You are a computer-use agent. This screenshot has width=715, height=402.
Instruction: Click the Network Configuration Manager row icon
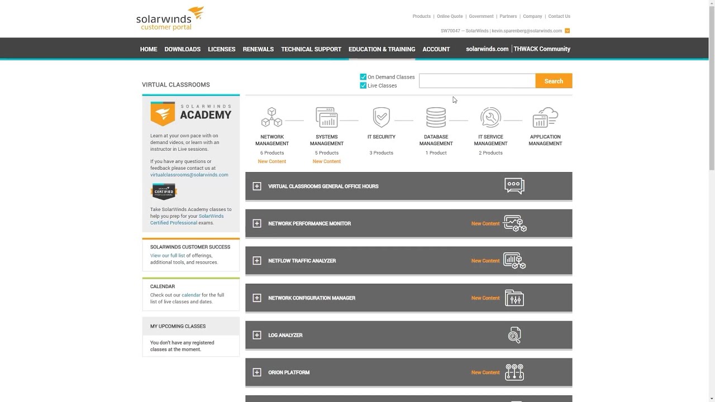(x=514, y=298)
